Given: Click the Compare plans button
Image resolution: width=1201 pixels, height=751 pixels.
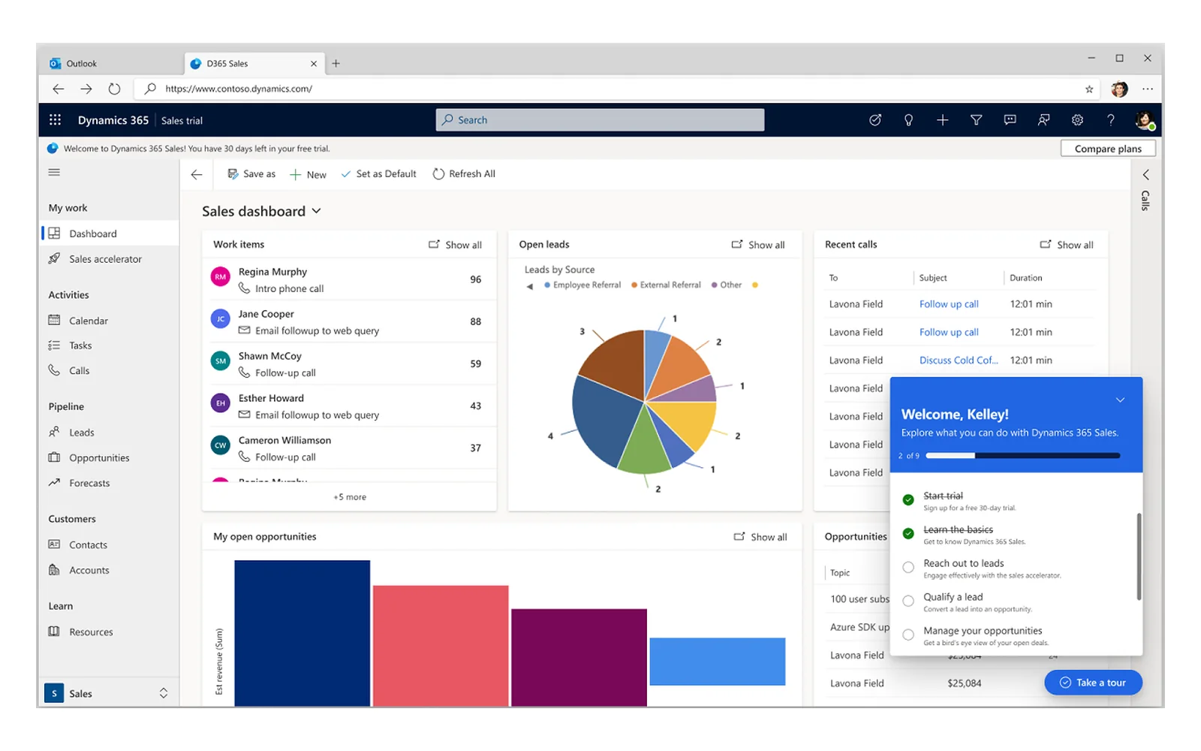Looking at the screenshot, I should pos(1108,149).
